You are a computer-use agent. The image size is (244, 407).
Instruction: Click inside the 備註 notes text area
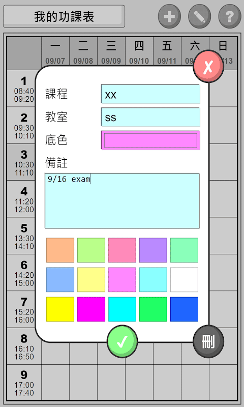click(x=122, y=200)
